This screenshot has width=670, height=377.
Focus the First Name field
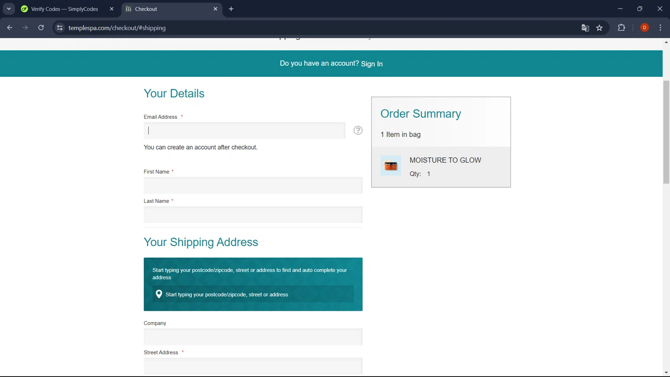253,185
